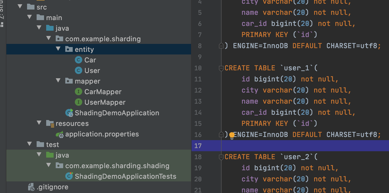Click the main folder icon
The height and width of the screenshot is (193, 389).
click(x=40, y=17)
